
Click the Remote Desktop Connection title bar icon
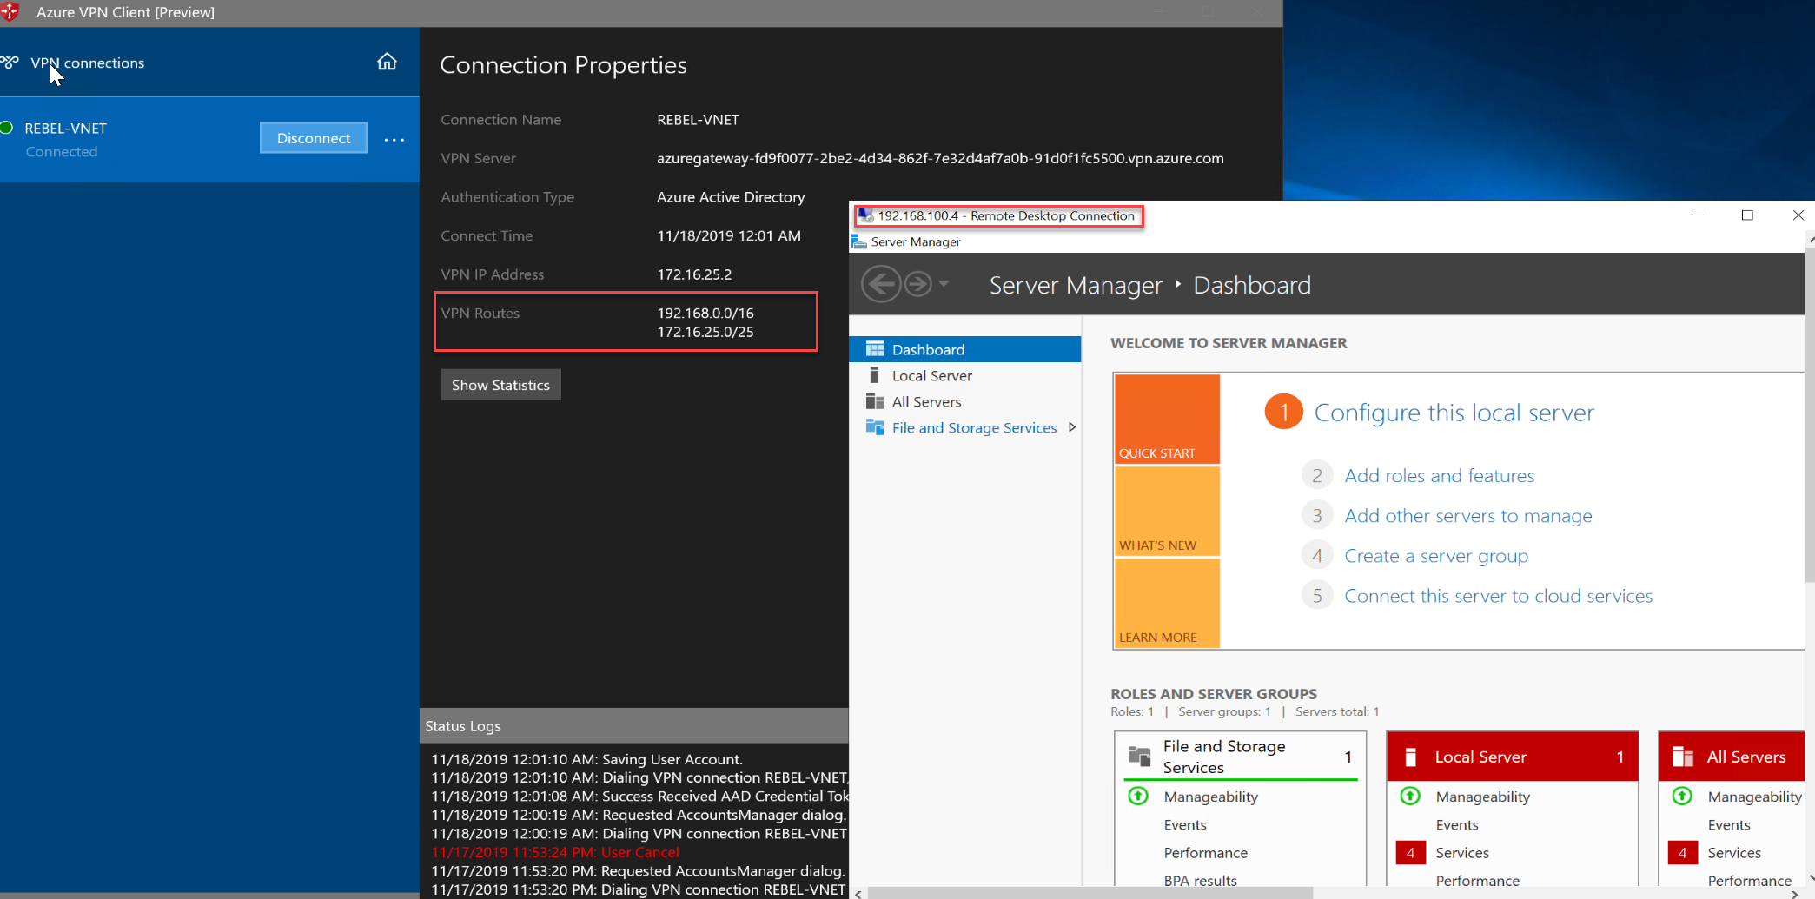865,215
